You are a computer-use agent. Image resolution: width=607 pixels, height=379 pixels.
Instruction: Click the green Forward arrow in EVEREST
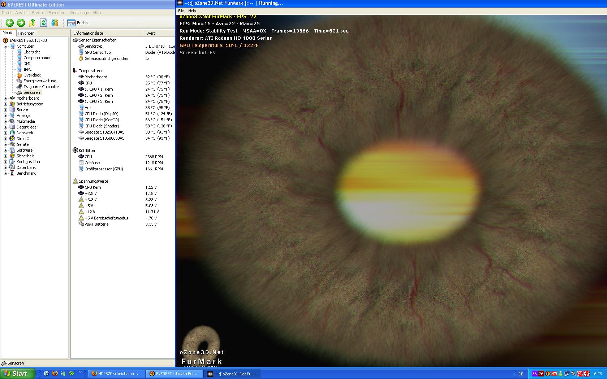coord(21,23)
